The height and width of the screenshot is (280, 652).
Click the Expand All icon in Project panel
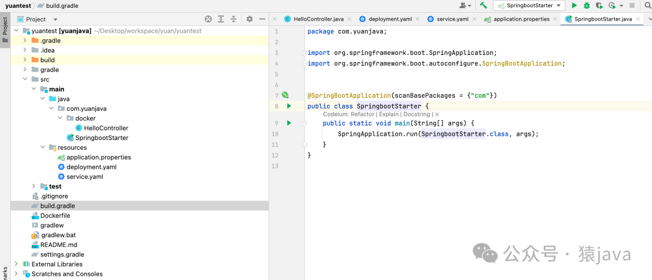click(x=221, y=19)
